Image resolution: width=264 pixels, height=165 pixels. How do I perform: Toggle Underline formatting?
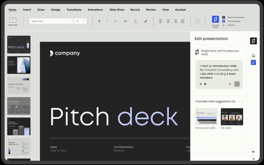(115, 21)
